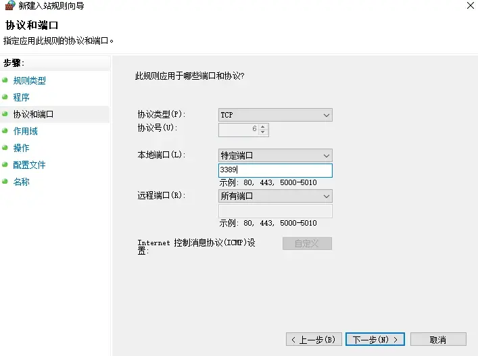Open the 协议类型 TCP dropdown

(275, 115)
